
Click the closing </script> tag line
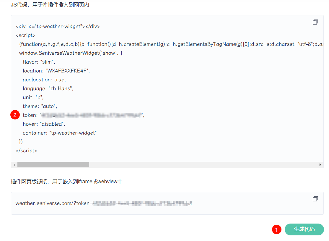pos(27,151)
